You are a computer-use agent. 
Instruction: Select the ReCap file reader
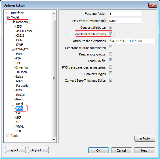tap(21, 95)
